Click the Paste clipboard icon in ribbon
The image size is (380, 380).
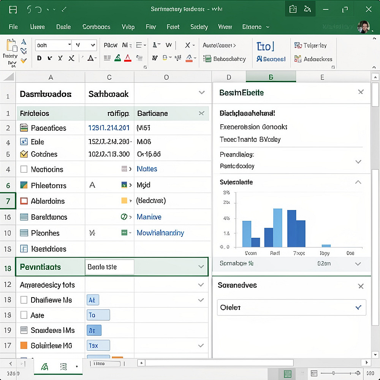click(x=11, y=45)
